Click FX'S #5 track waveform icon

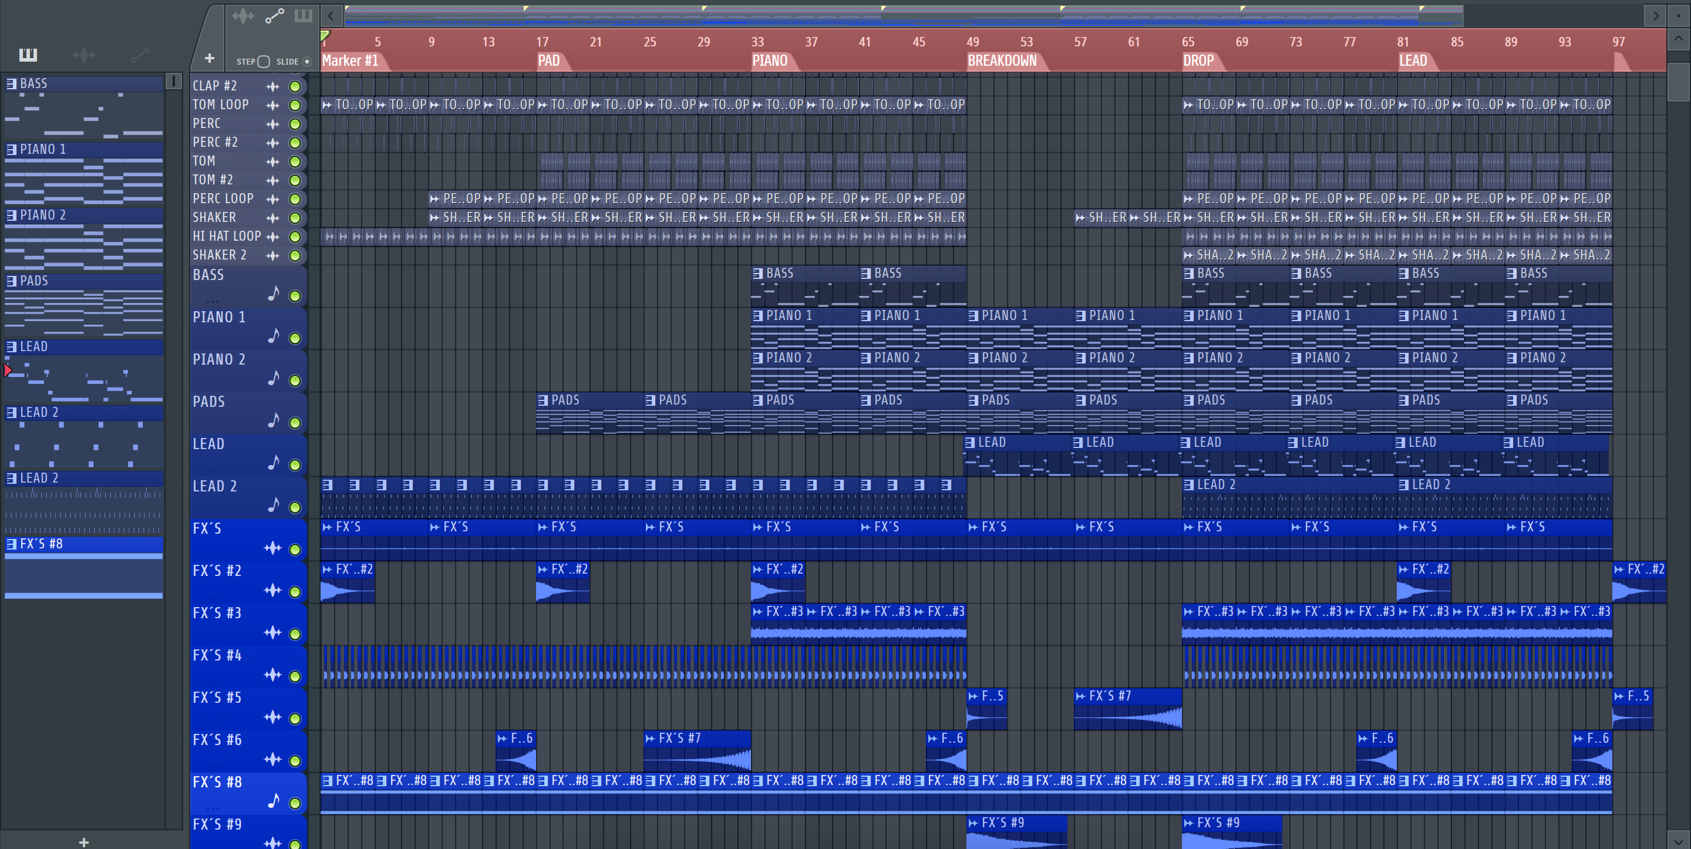[272, 716]
